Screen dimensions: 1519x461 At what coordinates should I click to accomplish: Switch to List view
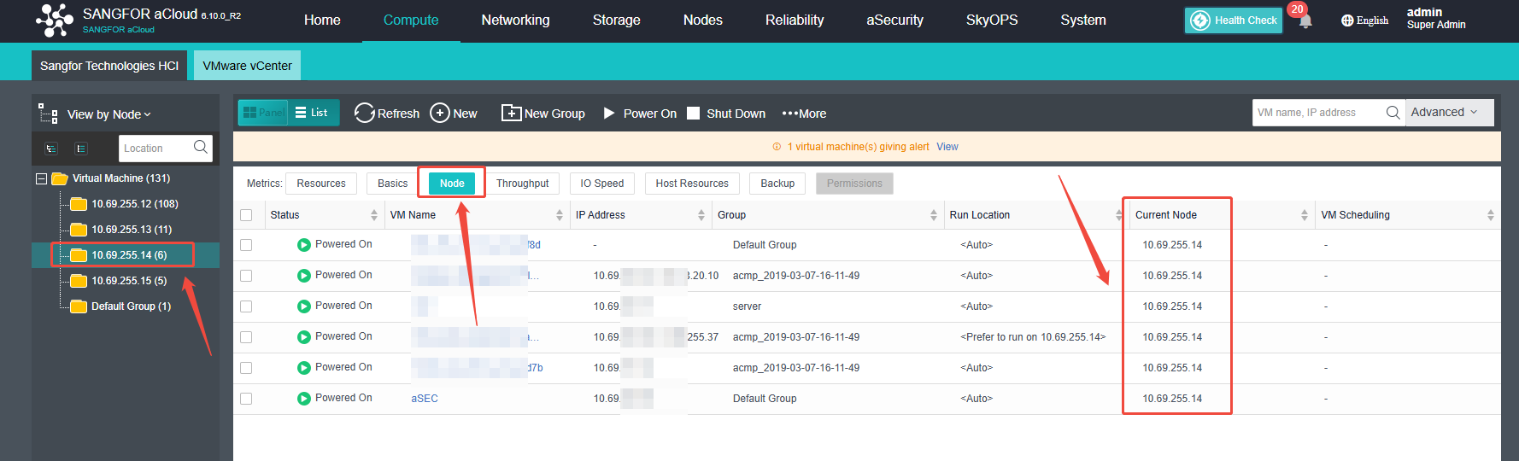pyautogui.click(x=312, y=113)
